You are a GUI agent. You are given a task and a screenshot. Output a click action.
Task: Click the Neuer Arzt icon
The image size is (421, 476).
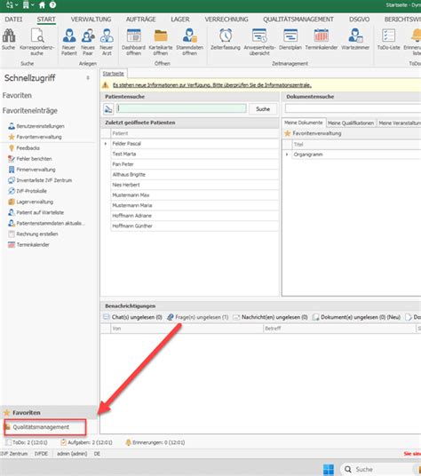(x=107, y=42)
